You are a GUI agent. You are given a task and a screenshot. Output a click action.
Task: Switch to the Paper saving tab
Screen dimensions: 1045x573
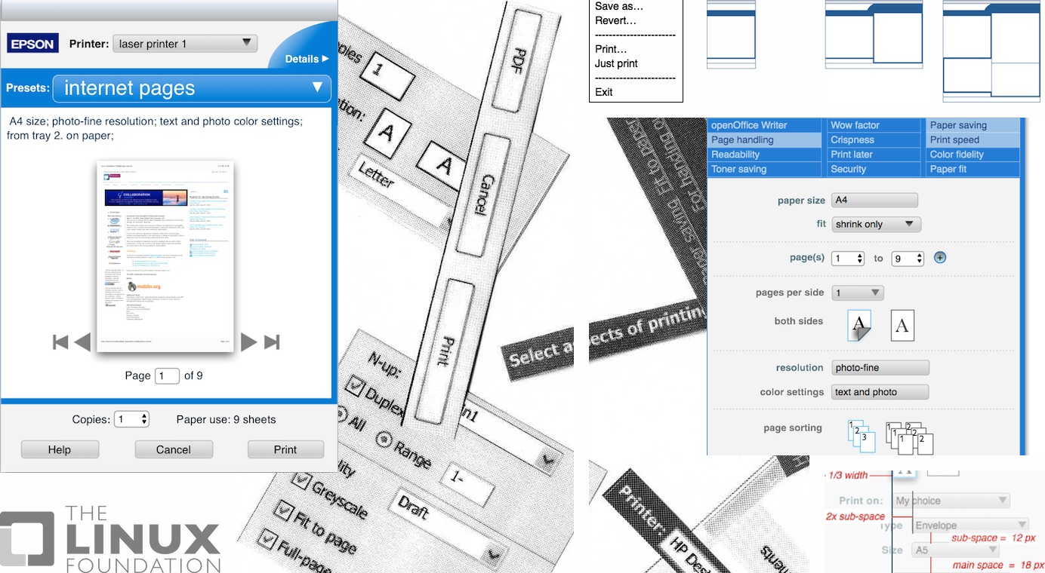(x=973, y=125)
